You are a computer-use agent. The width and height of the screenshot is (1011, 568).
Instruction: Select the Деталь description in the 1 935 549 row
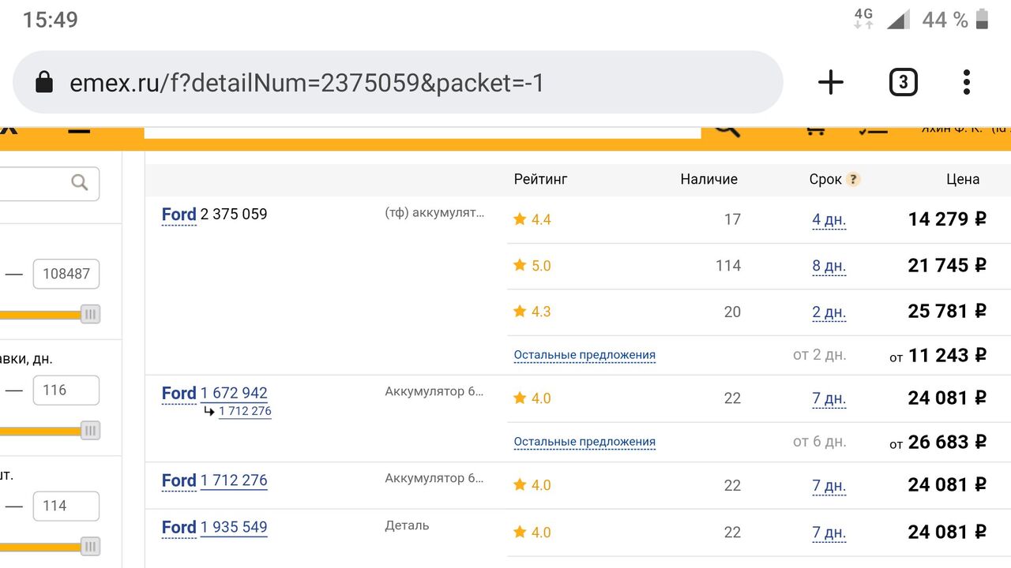(x=407, y=525)
